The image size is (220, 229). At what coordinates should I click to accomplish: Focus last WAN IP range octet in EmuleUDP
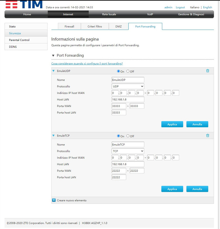click(x=176, y=93)
